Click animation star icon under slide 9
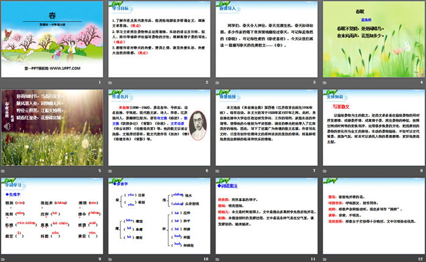426x262 pixels. 3,260
